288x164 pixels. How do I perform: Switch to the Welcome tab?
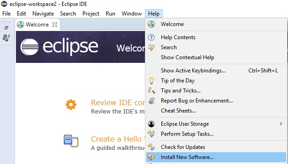point(37,25)
